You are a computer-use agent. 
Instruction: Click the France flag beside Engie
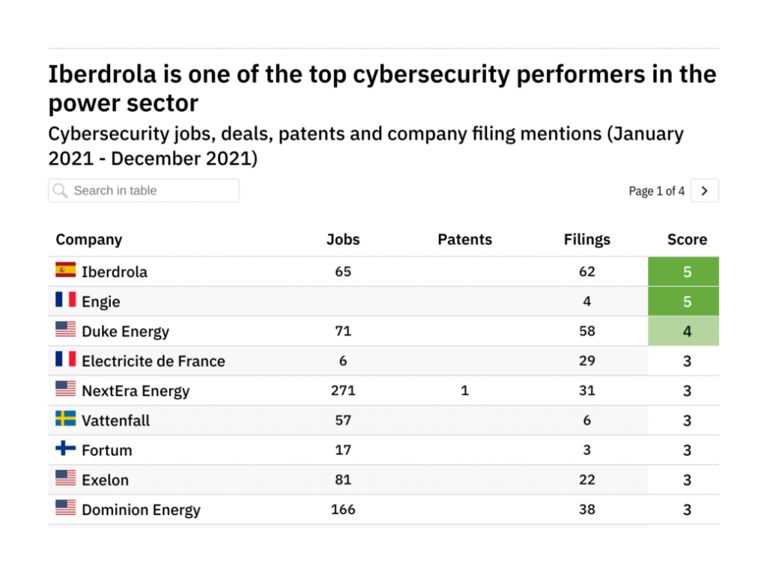[x=66, y=300]
